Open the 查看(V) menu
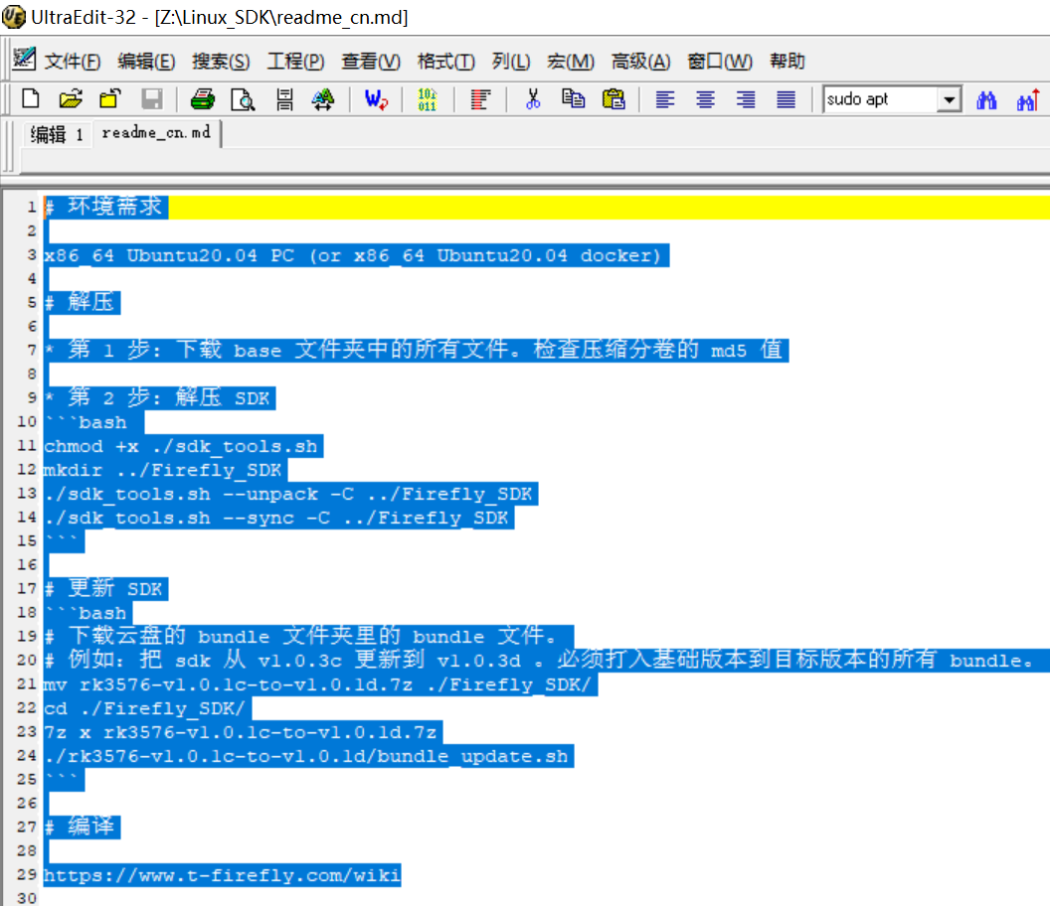This screenshot has width=1050, height=906. pos(370,62)
